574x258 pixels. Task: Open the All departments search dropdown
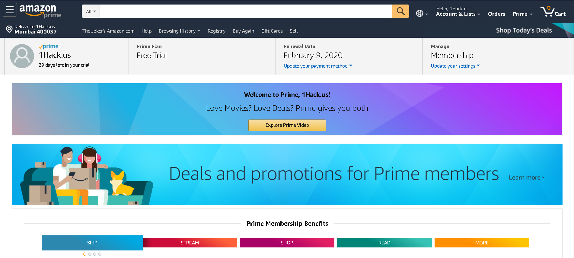tap(91, 11)
